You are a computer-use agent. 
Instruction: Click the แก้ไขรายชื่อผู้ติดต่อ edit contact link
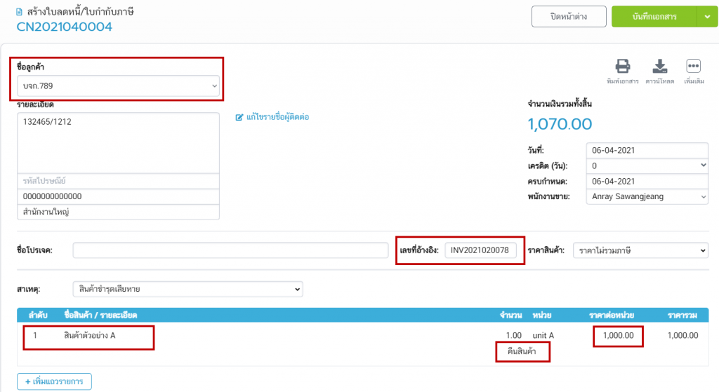pyautogui.click(x=278, y=117)
